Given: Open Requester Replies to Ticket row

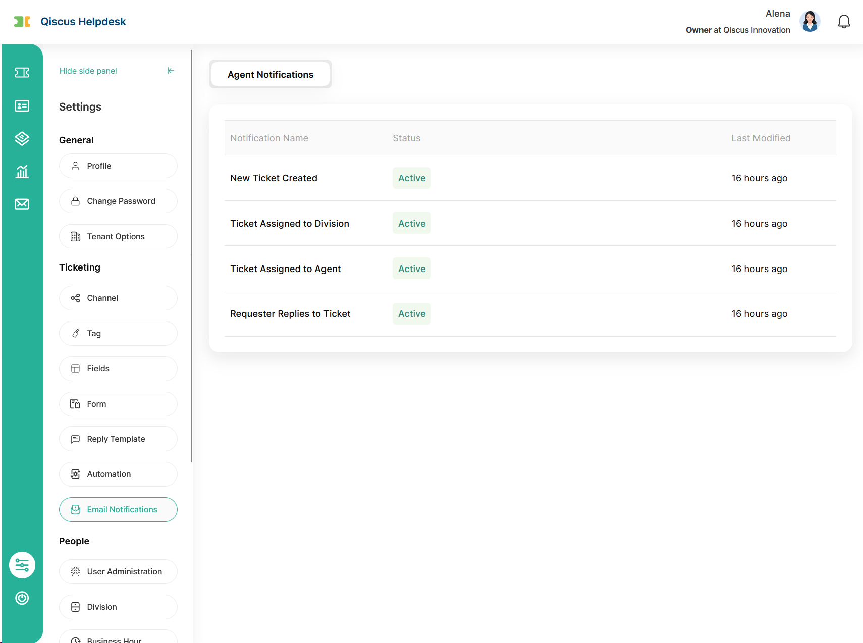Looking at the screenshot, I should 290,314.
